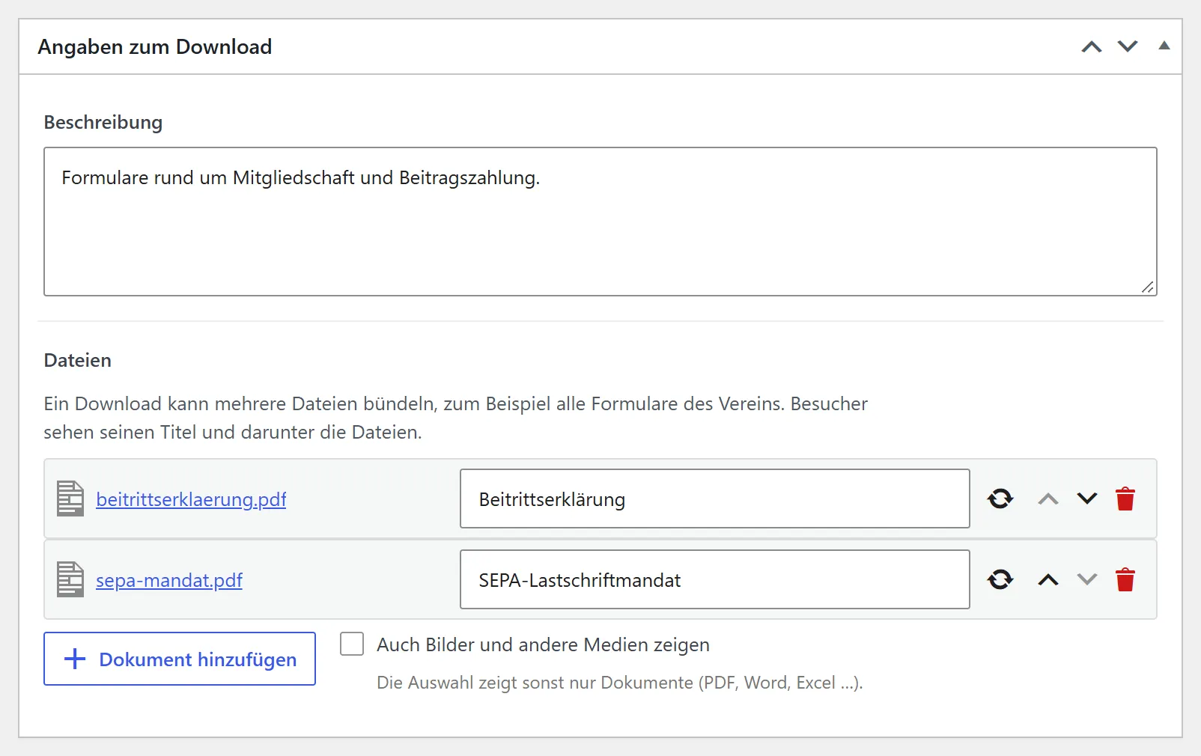Screen dimensions: 1201x756
Task: Click the Dokument hinzufügen button
Action: pos(180,659)
